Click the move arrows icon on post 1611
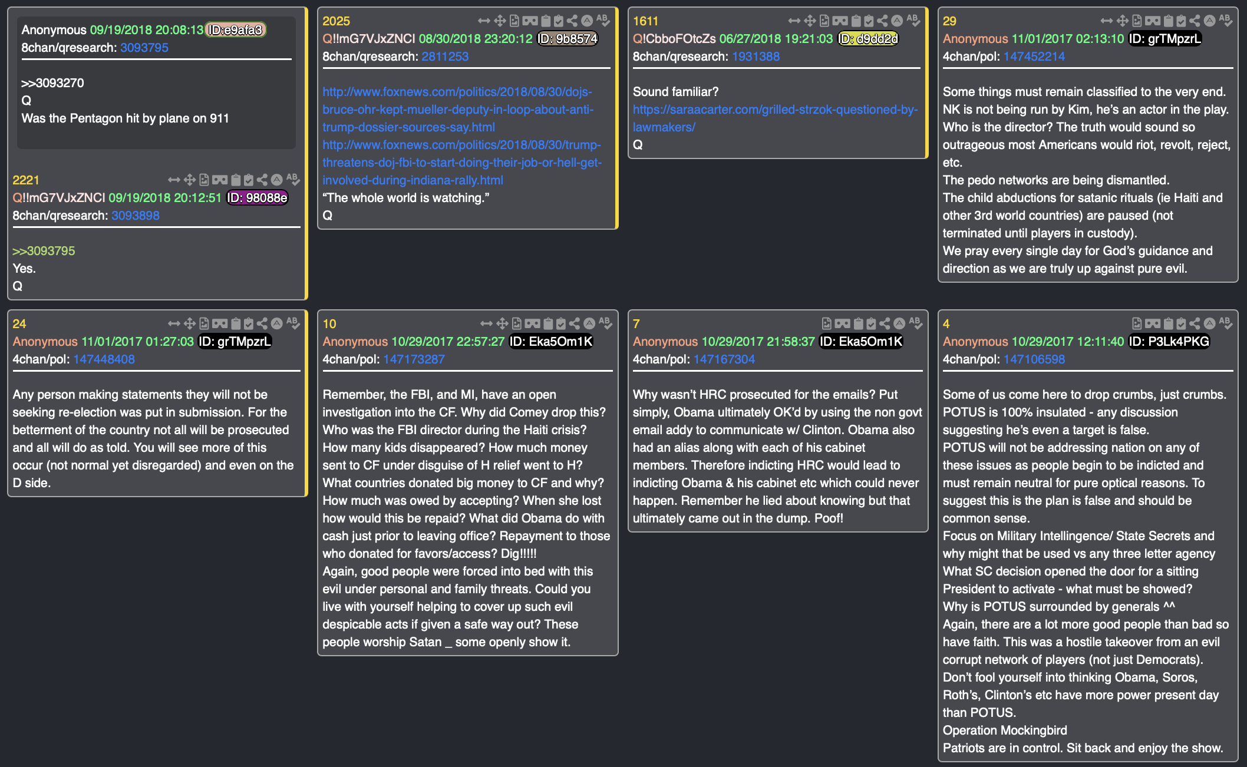This screenshot has width=1247, height=767. (x=810, y=21)
